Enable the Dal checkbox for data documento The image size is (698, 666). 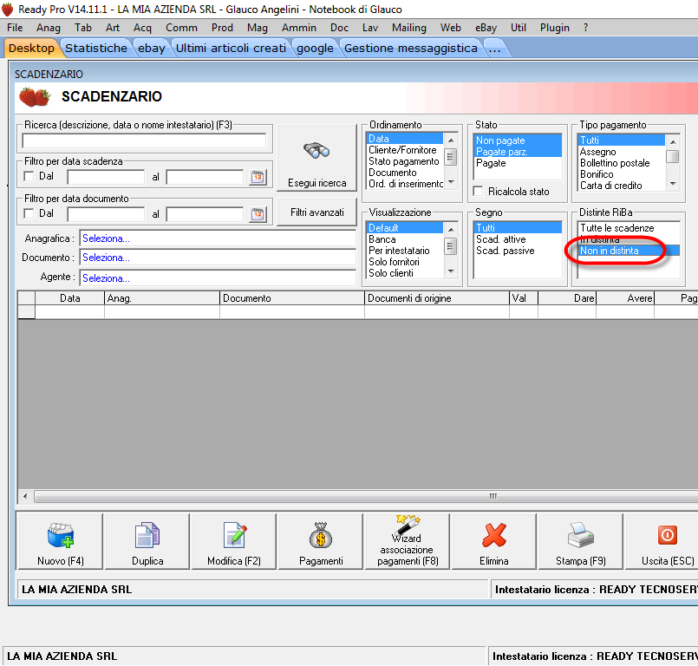pyautogui.click(x=29, y=213)
